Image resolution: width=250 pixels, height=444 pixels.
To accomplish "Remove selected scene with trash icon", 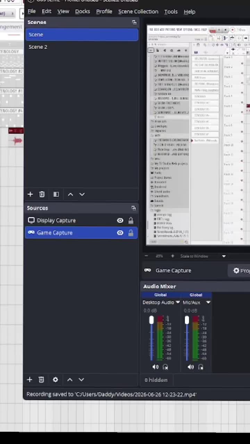I will (42, 194).
